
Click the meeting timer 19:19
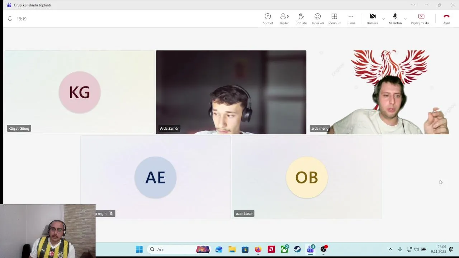tap(22, 19)
